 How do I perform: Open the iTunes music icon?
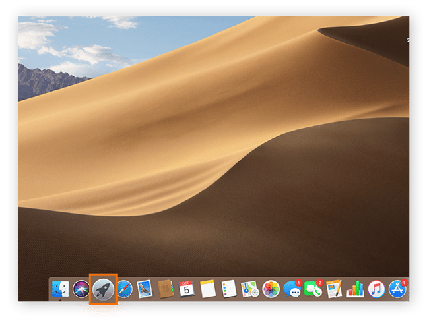coord(376,289)
